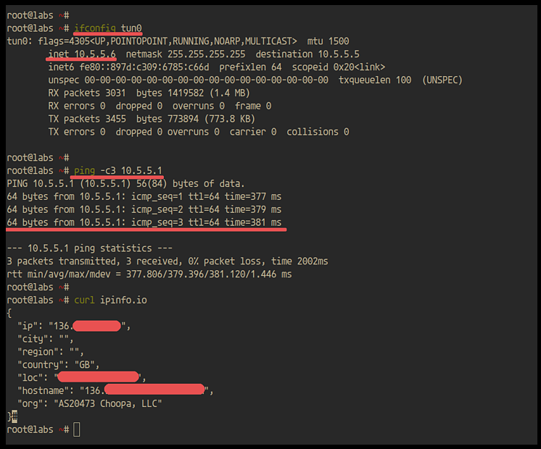Viewport: 541px width, 449px height.
Task: Click the underlined icmp_seq=3 reply line
Action: [x=144, y=222]
